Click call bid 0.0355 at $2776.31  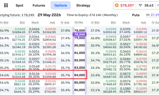click(x=19, y=38)
